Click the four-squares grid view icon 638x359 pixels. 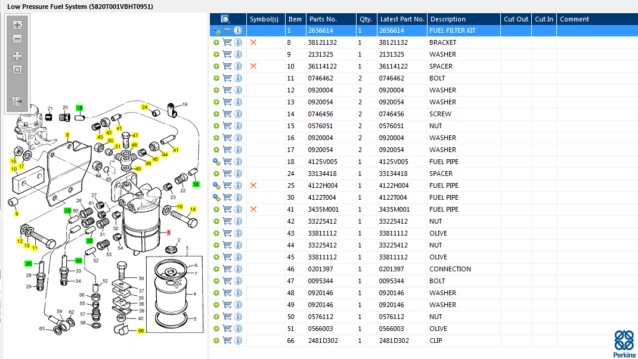click(17, 56)
